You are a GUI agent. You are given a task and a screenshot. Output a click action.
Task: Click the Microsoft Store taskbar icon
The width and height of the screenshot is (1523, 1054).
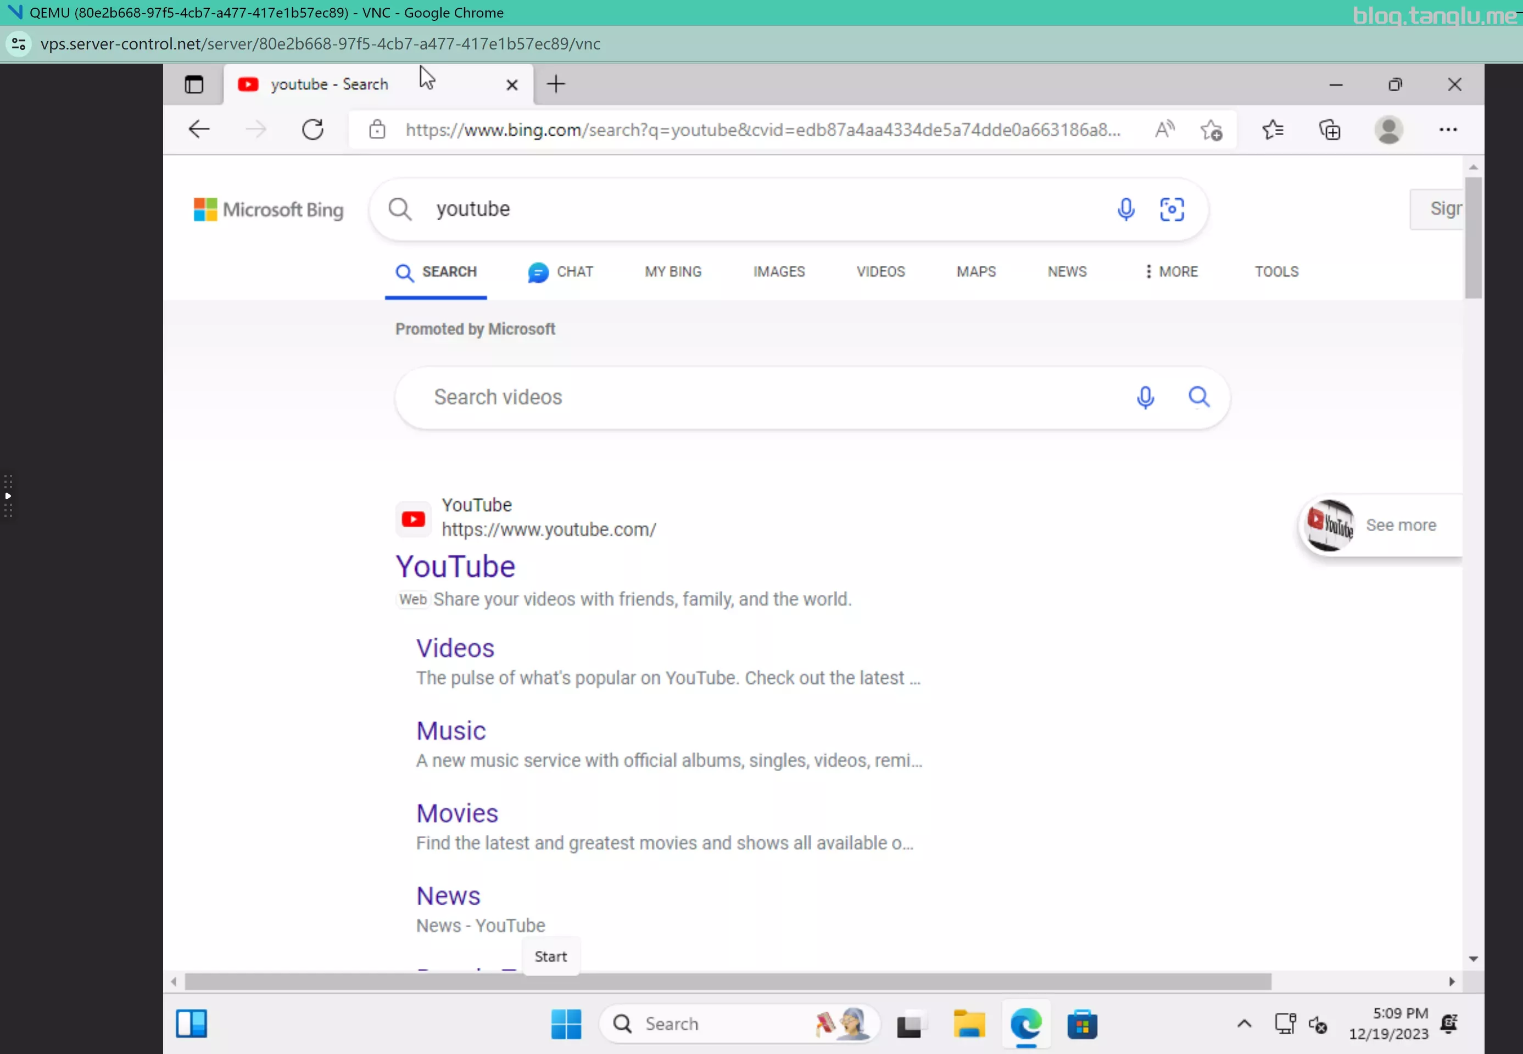pos(1082,1024)
